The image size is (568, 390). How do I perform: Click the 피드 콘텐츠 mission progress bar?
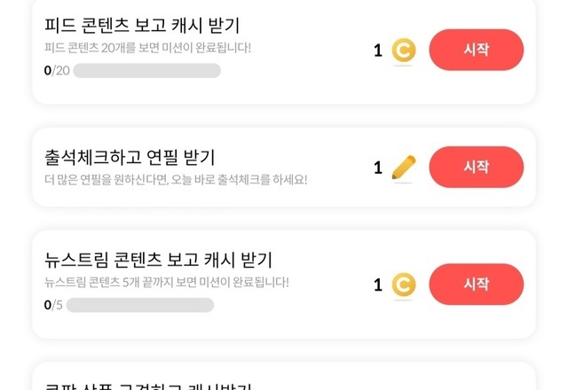tap(146, 71)
